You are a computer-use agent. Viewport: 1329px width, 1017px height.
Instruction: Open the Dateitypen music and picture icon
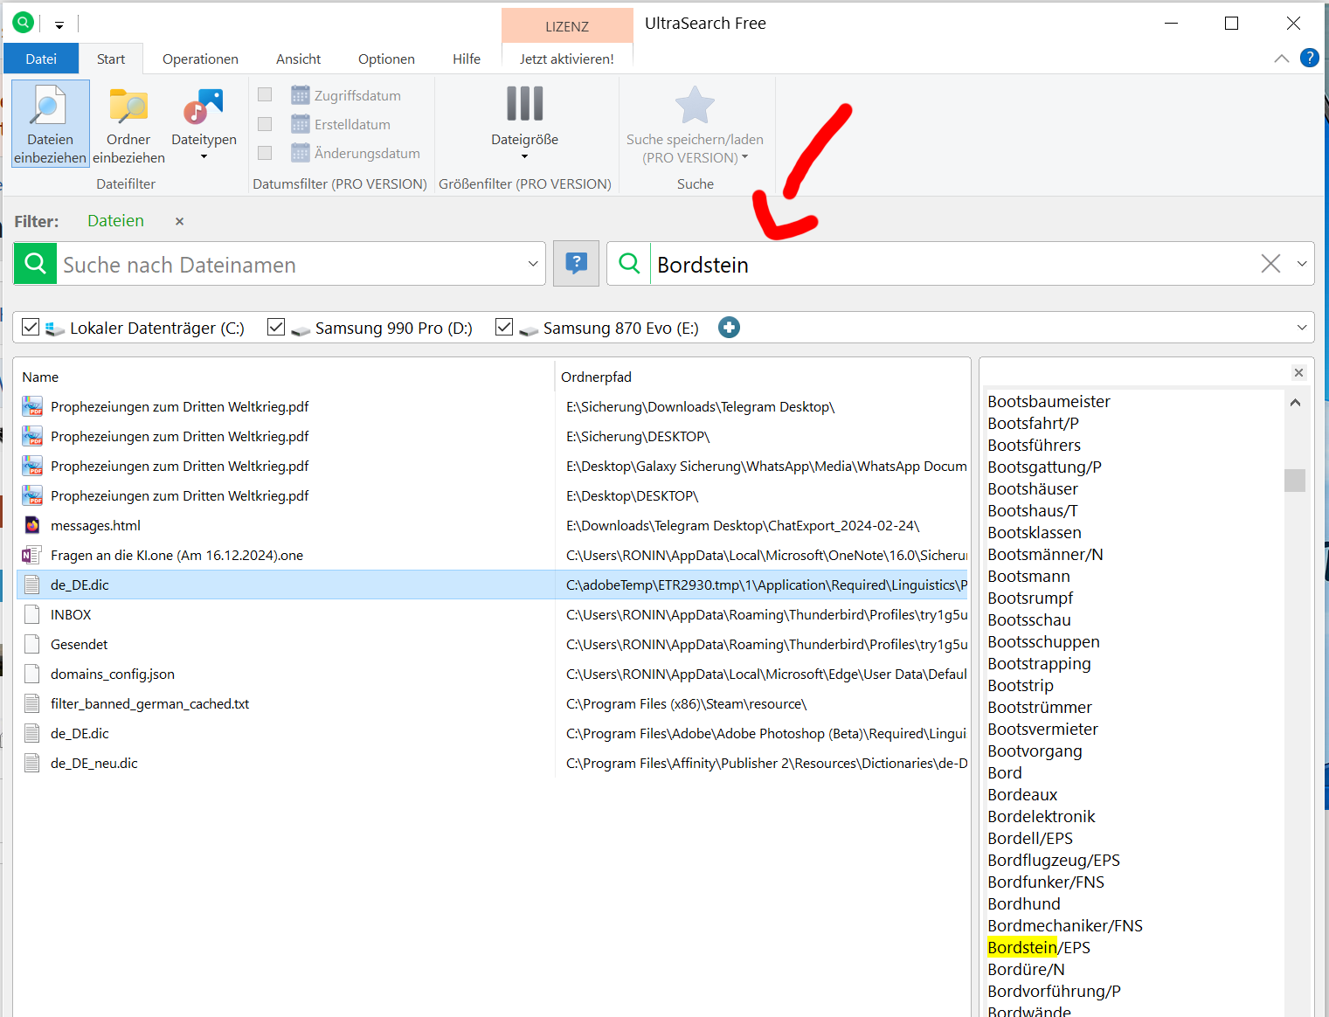click(x=204, y=106)
